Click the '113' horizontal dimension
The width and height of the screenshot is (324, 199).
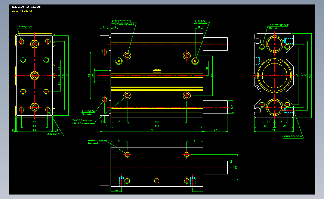[x=157, y=122]
